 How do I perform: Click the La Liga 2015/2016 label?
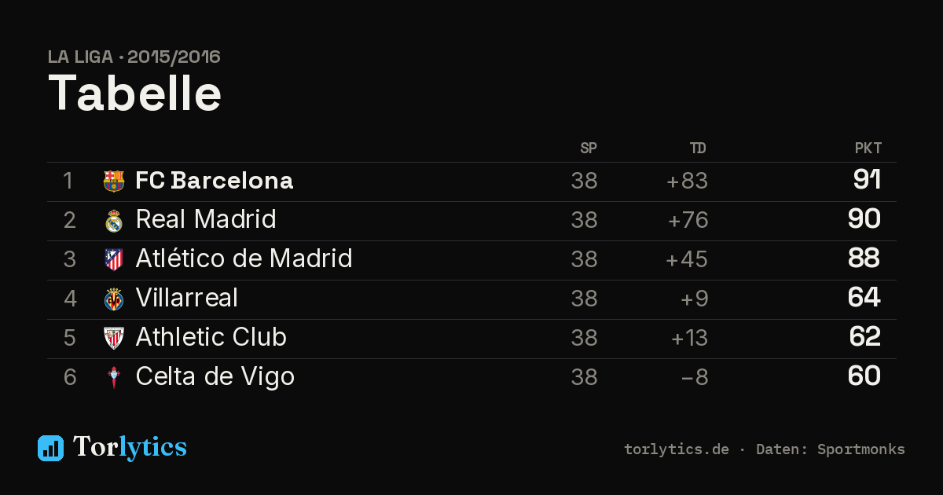pos(134,57)
